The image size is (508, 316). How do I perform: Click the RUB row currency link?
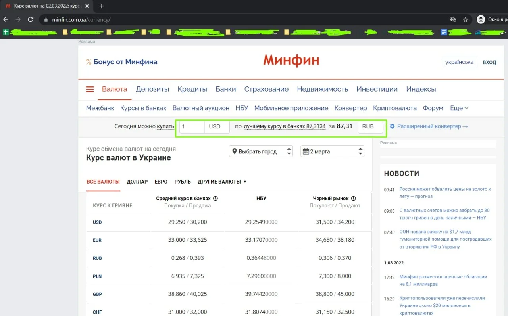(97, 258)
